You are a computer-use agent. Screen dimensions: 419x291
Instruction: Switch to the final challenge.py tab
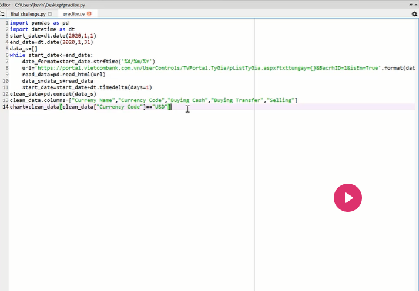tap(28, 14)
